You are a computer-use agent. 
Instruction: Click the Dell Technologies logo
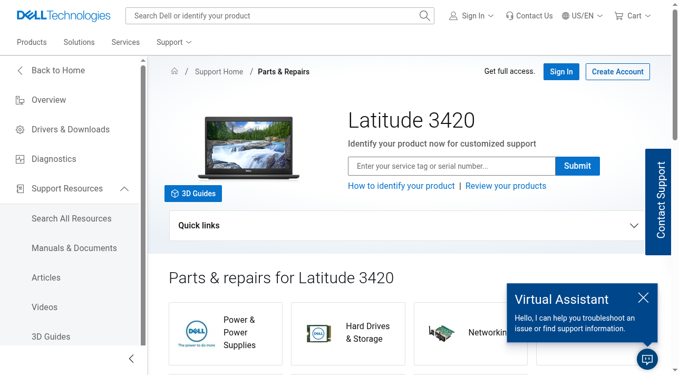click(x=64, y=16)
